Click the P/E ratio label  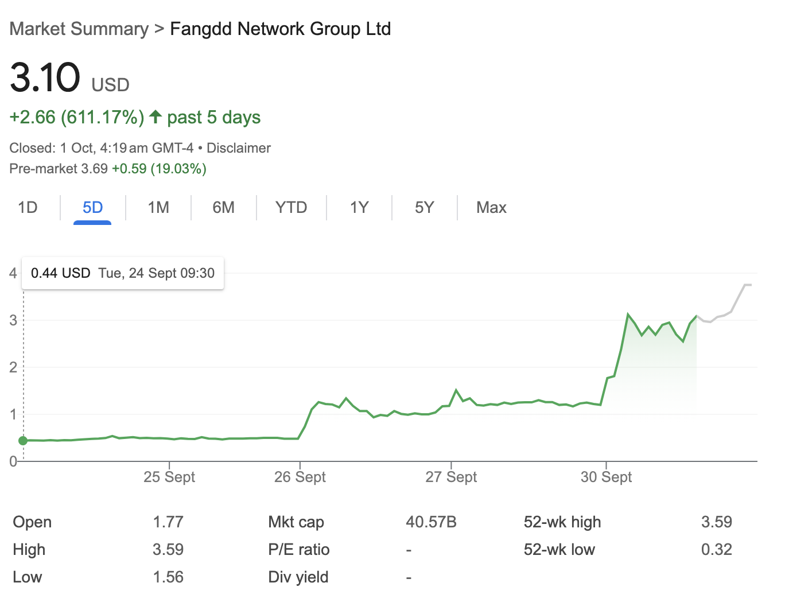coord(299,550)
